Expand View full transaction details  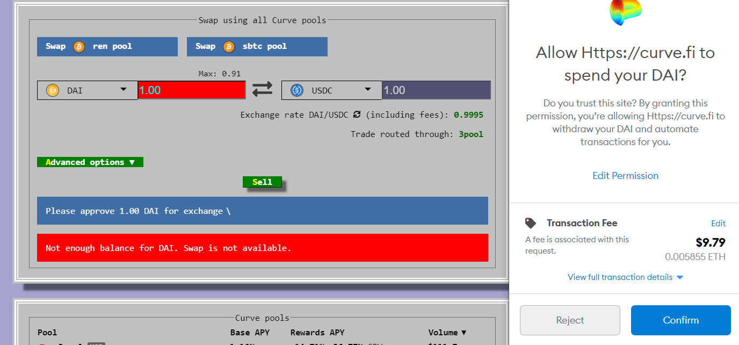[625, 277]
